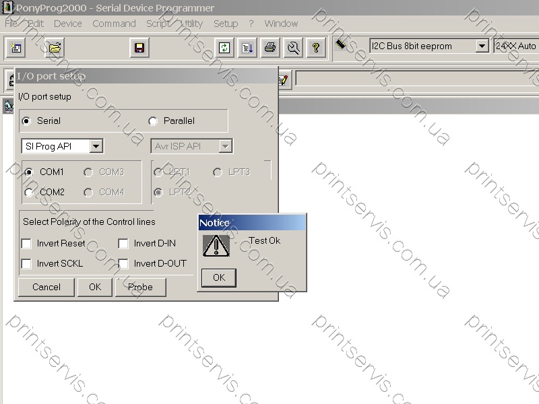Open the Command menu
This screenshot has width=539, height=404.
(x=114, y=24)
